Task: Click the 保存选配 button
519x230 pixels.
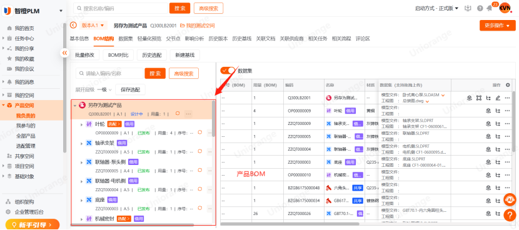Action: pos(131,89)
